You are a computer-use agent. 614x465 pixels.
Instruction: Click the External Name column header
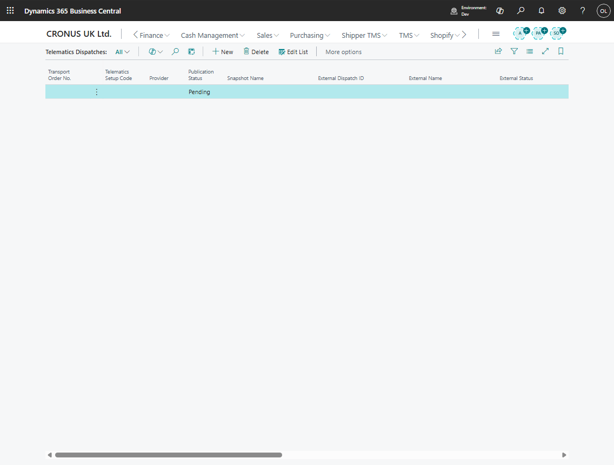click(425, 78)
